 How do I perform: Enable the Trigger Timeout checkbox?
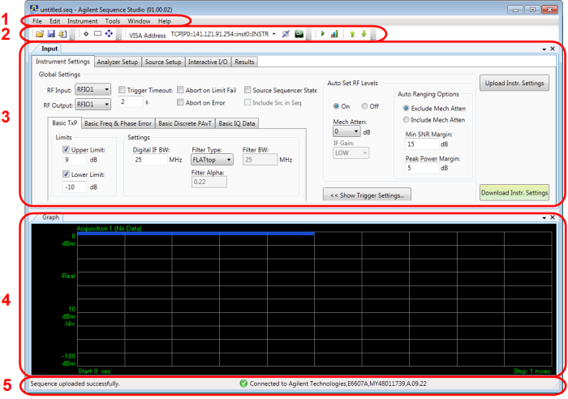tap(123, 90)
